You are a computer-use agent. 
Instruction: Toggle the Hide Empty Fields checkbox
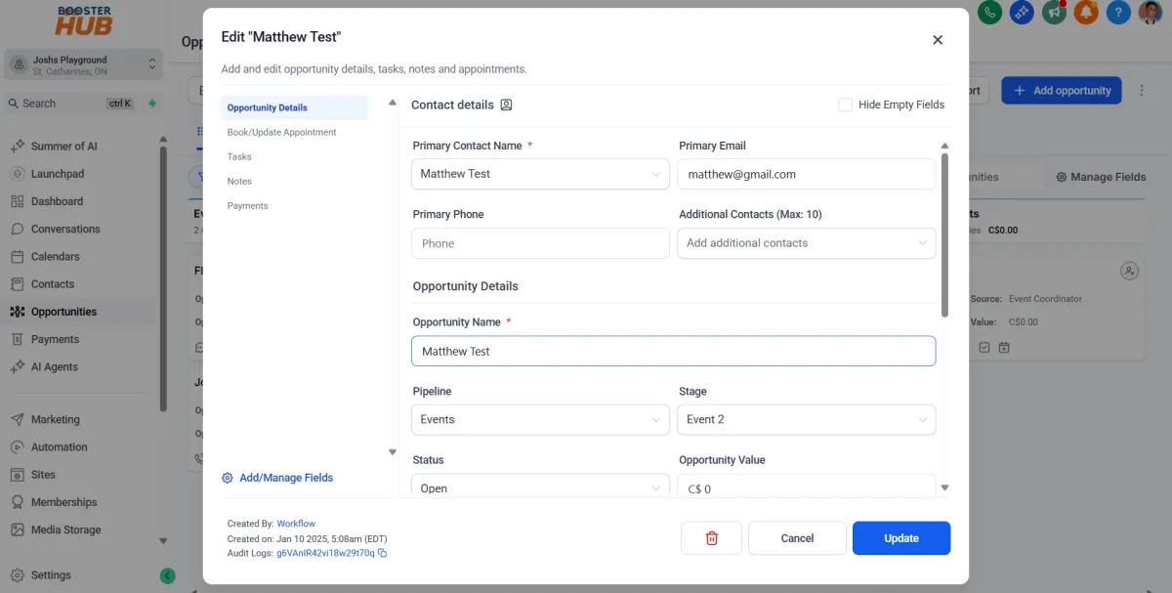[846, 105]
